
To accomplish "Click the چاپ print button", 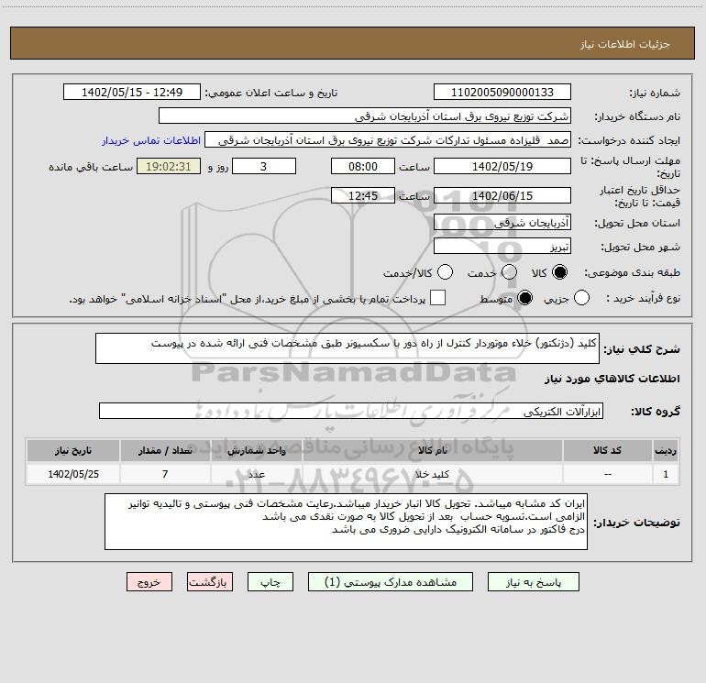I will 270,582.
